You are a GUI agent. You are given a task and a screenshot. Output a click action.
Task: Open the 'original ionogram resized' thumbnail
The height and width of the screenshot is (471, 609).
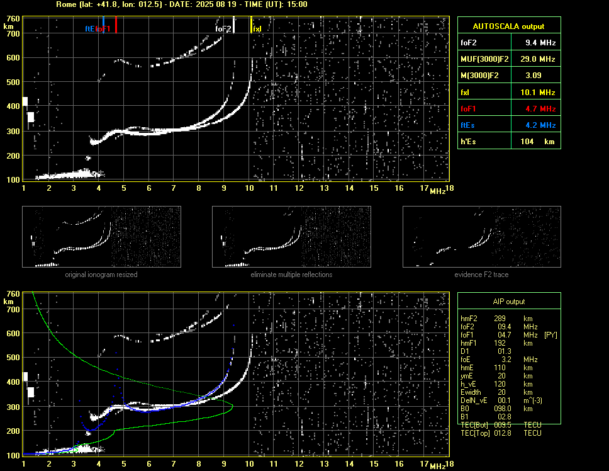(101, 237)
